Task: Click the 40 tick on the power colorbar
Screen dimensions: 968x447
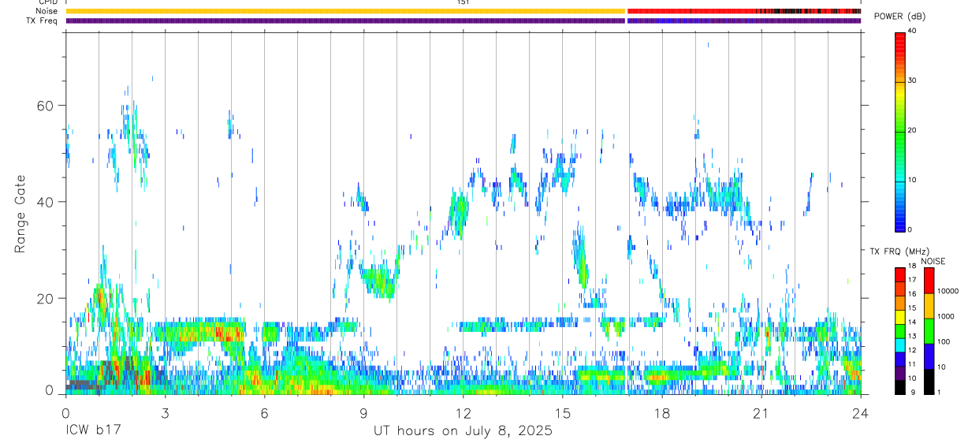Action: [912, 31]
